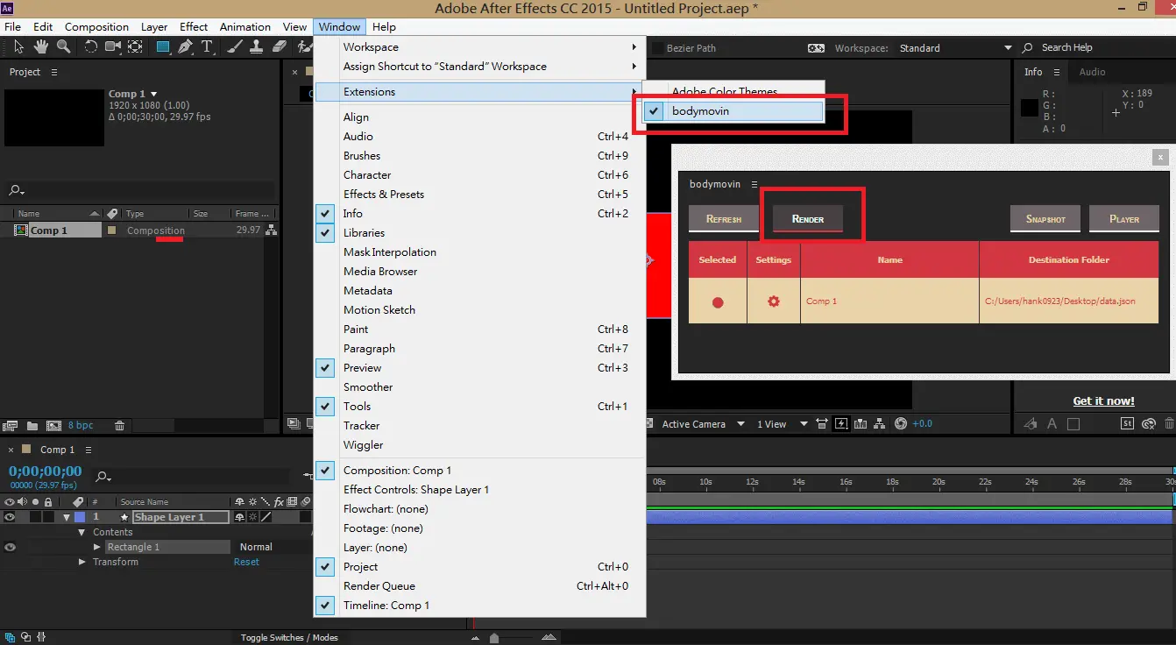This screenshot has width=1176, height=645.
Task: Click Fast Previews lightning icon
Action: pos(841,424)
